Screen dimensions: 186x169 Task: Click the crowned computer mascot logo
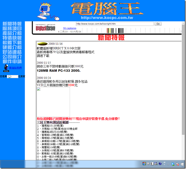pos(48,11)
